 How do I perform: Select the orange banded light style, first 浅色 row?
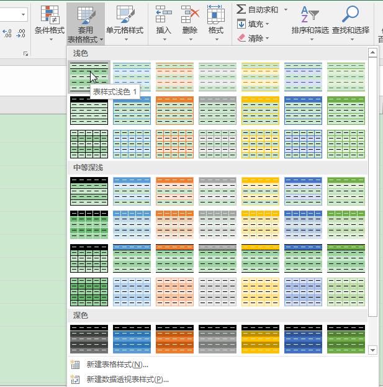[174, 77]
